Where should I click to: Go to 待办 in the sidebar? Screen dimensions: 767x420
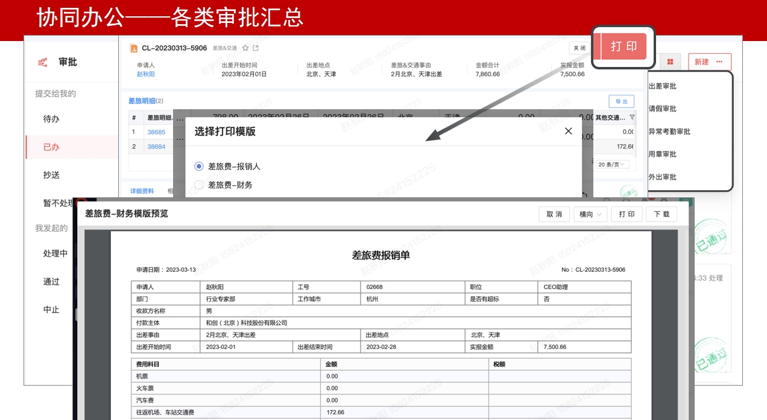(x=51, y=119)
